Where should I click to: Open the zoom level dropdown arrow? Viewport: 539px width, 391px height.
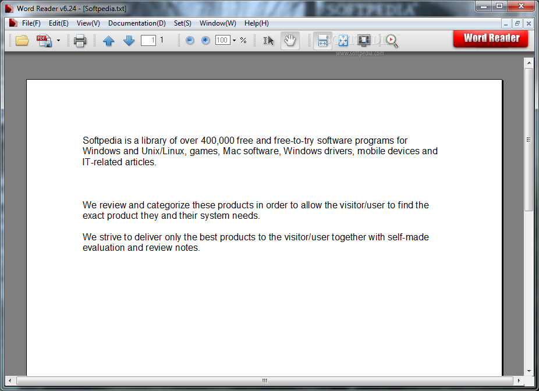tap(234, 41)
